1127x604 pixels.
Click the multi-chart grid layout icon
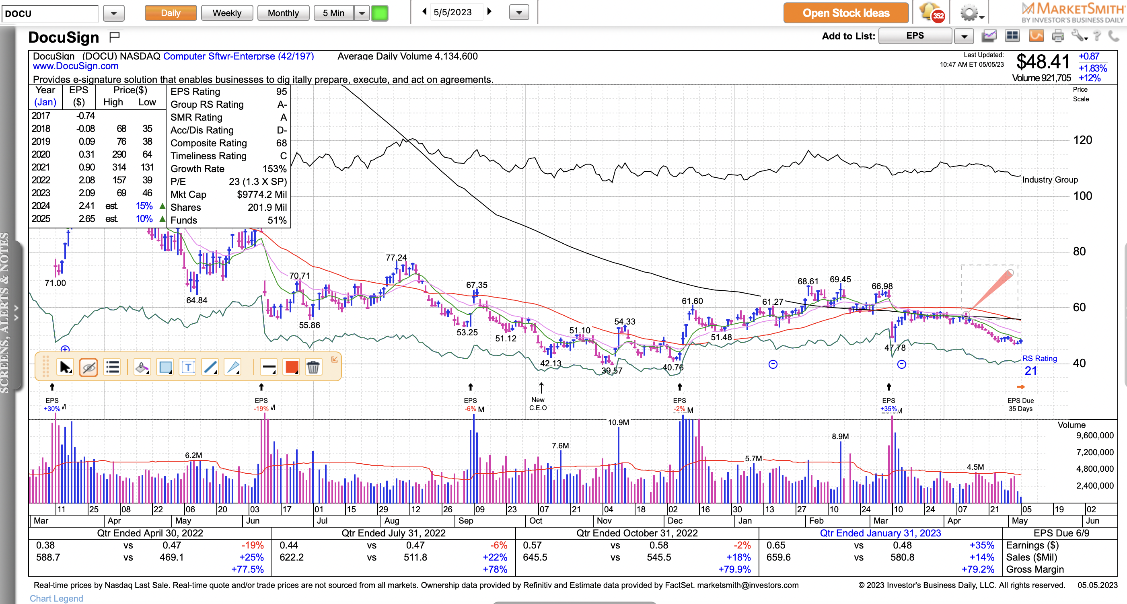tap(1012, 36)
